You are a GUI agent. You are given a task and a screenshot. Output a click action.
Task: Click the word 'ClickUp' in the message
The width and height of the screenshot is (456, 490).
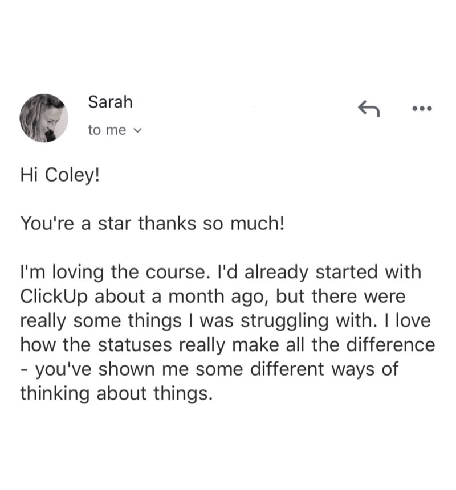pyautogui.click(x=54, y=297)
